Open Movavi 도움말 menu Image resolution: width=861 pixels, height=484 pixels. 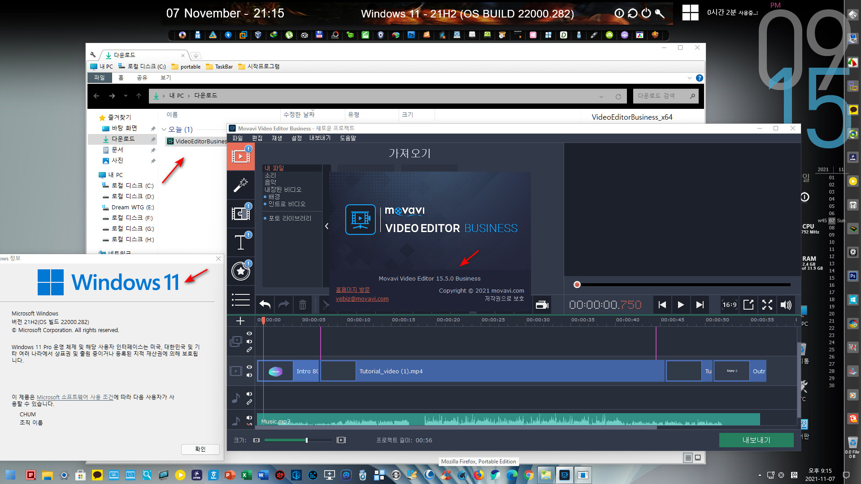click(x=348, y=138)
